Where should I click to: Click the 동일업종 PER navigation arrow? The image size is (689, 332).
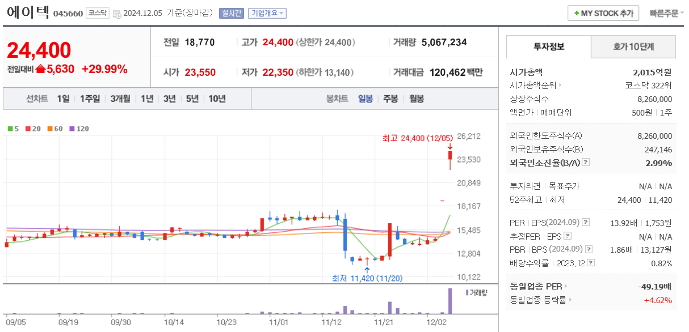[x=566, y=286]
